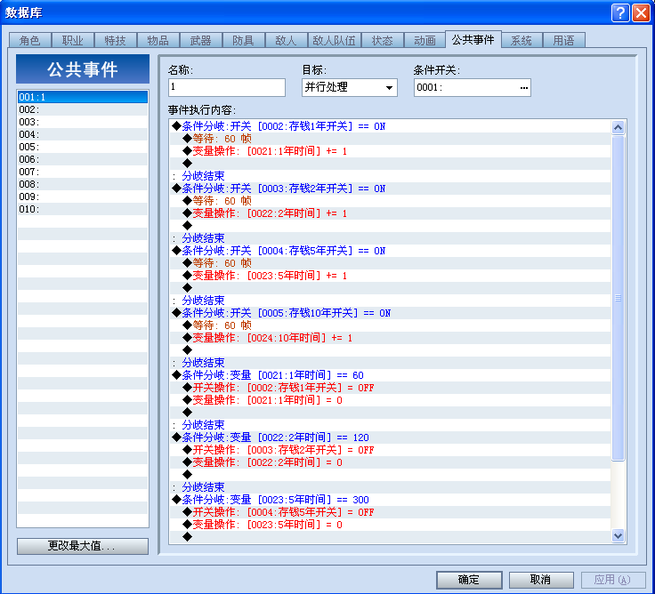Select line 条件分歧 变量 [0021:1年时间] == 60

(391, 375)
